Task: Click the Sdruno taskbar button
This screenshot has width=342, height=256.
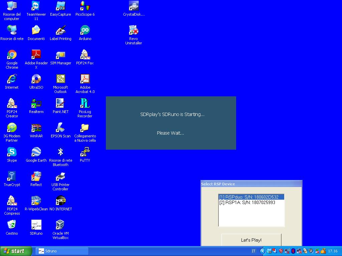Action: (62, 251)
